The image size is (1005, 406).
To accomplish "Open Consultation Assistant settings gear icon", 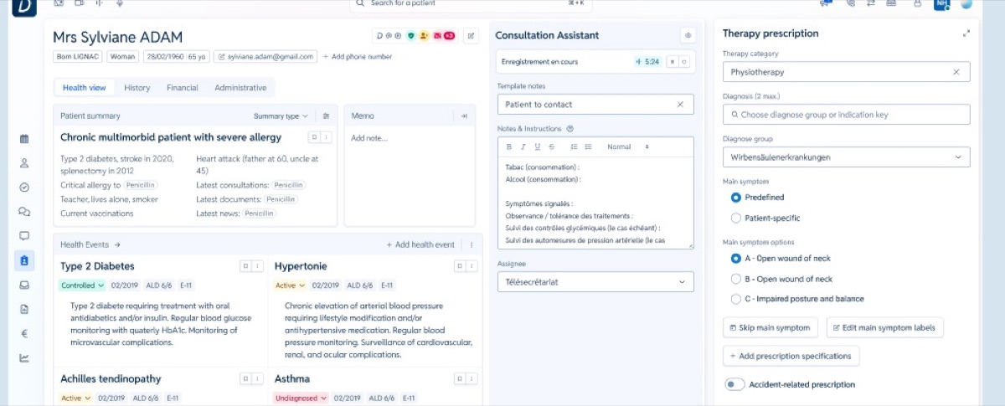I will tap(688, 35).
